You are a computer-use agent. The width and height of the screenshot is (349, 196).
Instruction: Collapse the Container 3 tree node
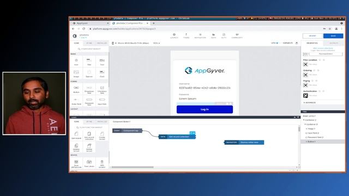305,125
